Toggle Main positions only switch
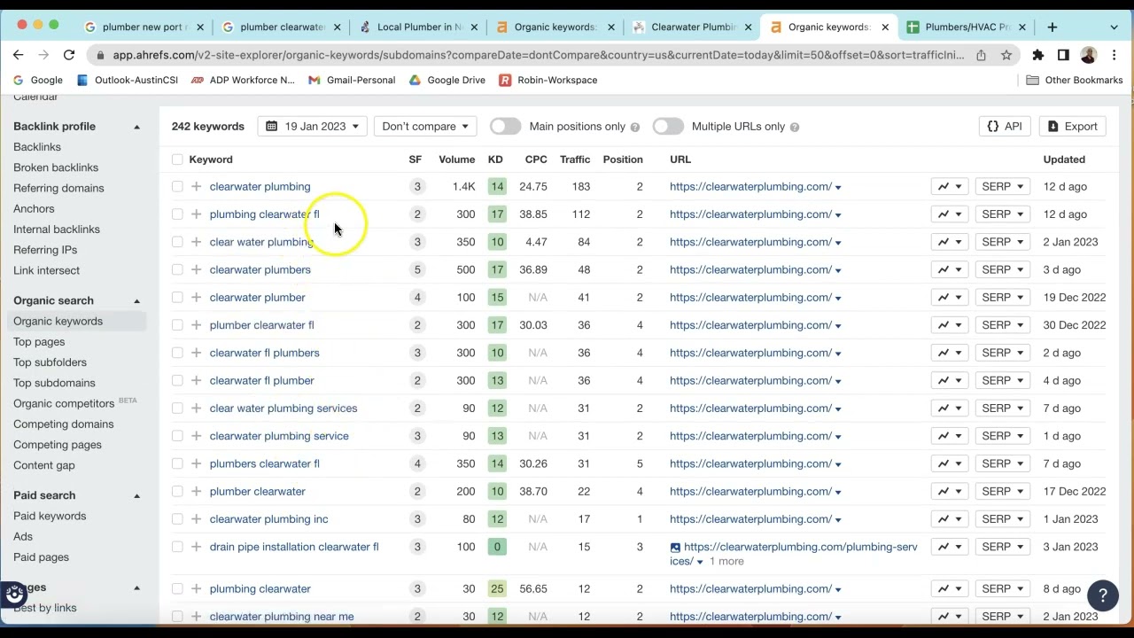 click(x=505, y=127)
